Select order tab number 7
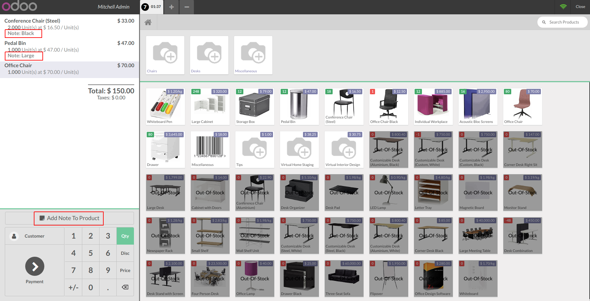This screenshot has height=301, width=590. point(151,7)
